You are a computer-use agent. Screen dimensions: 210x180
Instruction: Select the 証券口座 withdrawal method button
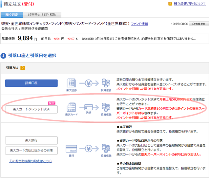tap(31, 83)
